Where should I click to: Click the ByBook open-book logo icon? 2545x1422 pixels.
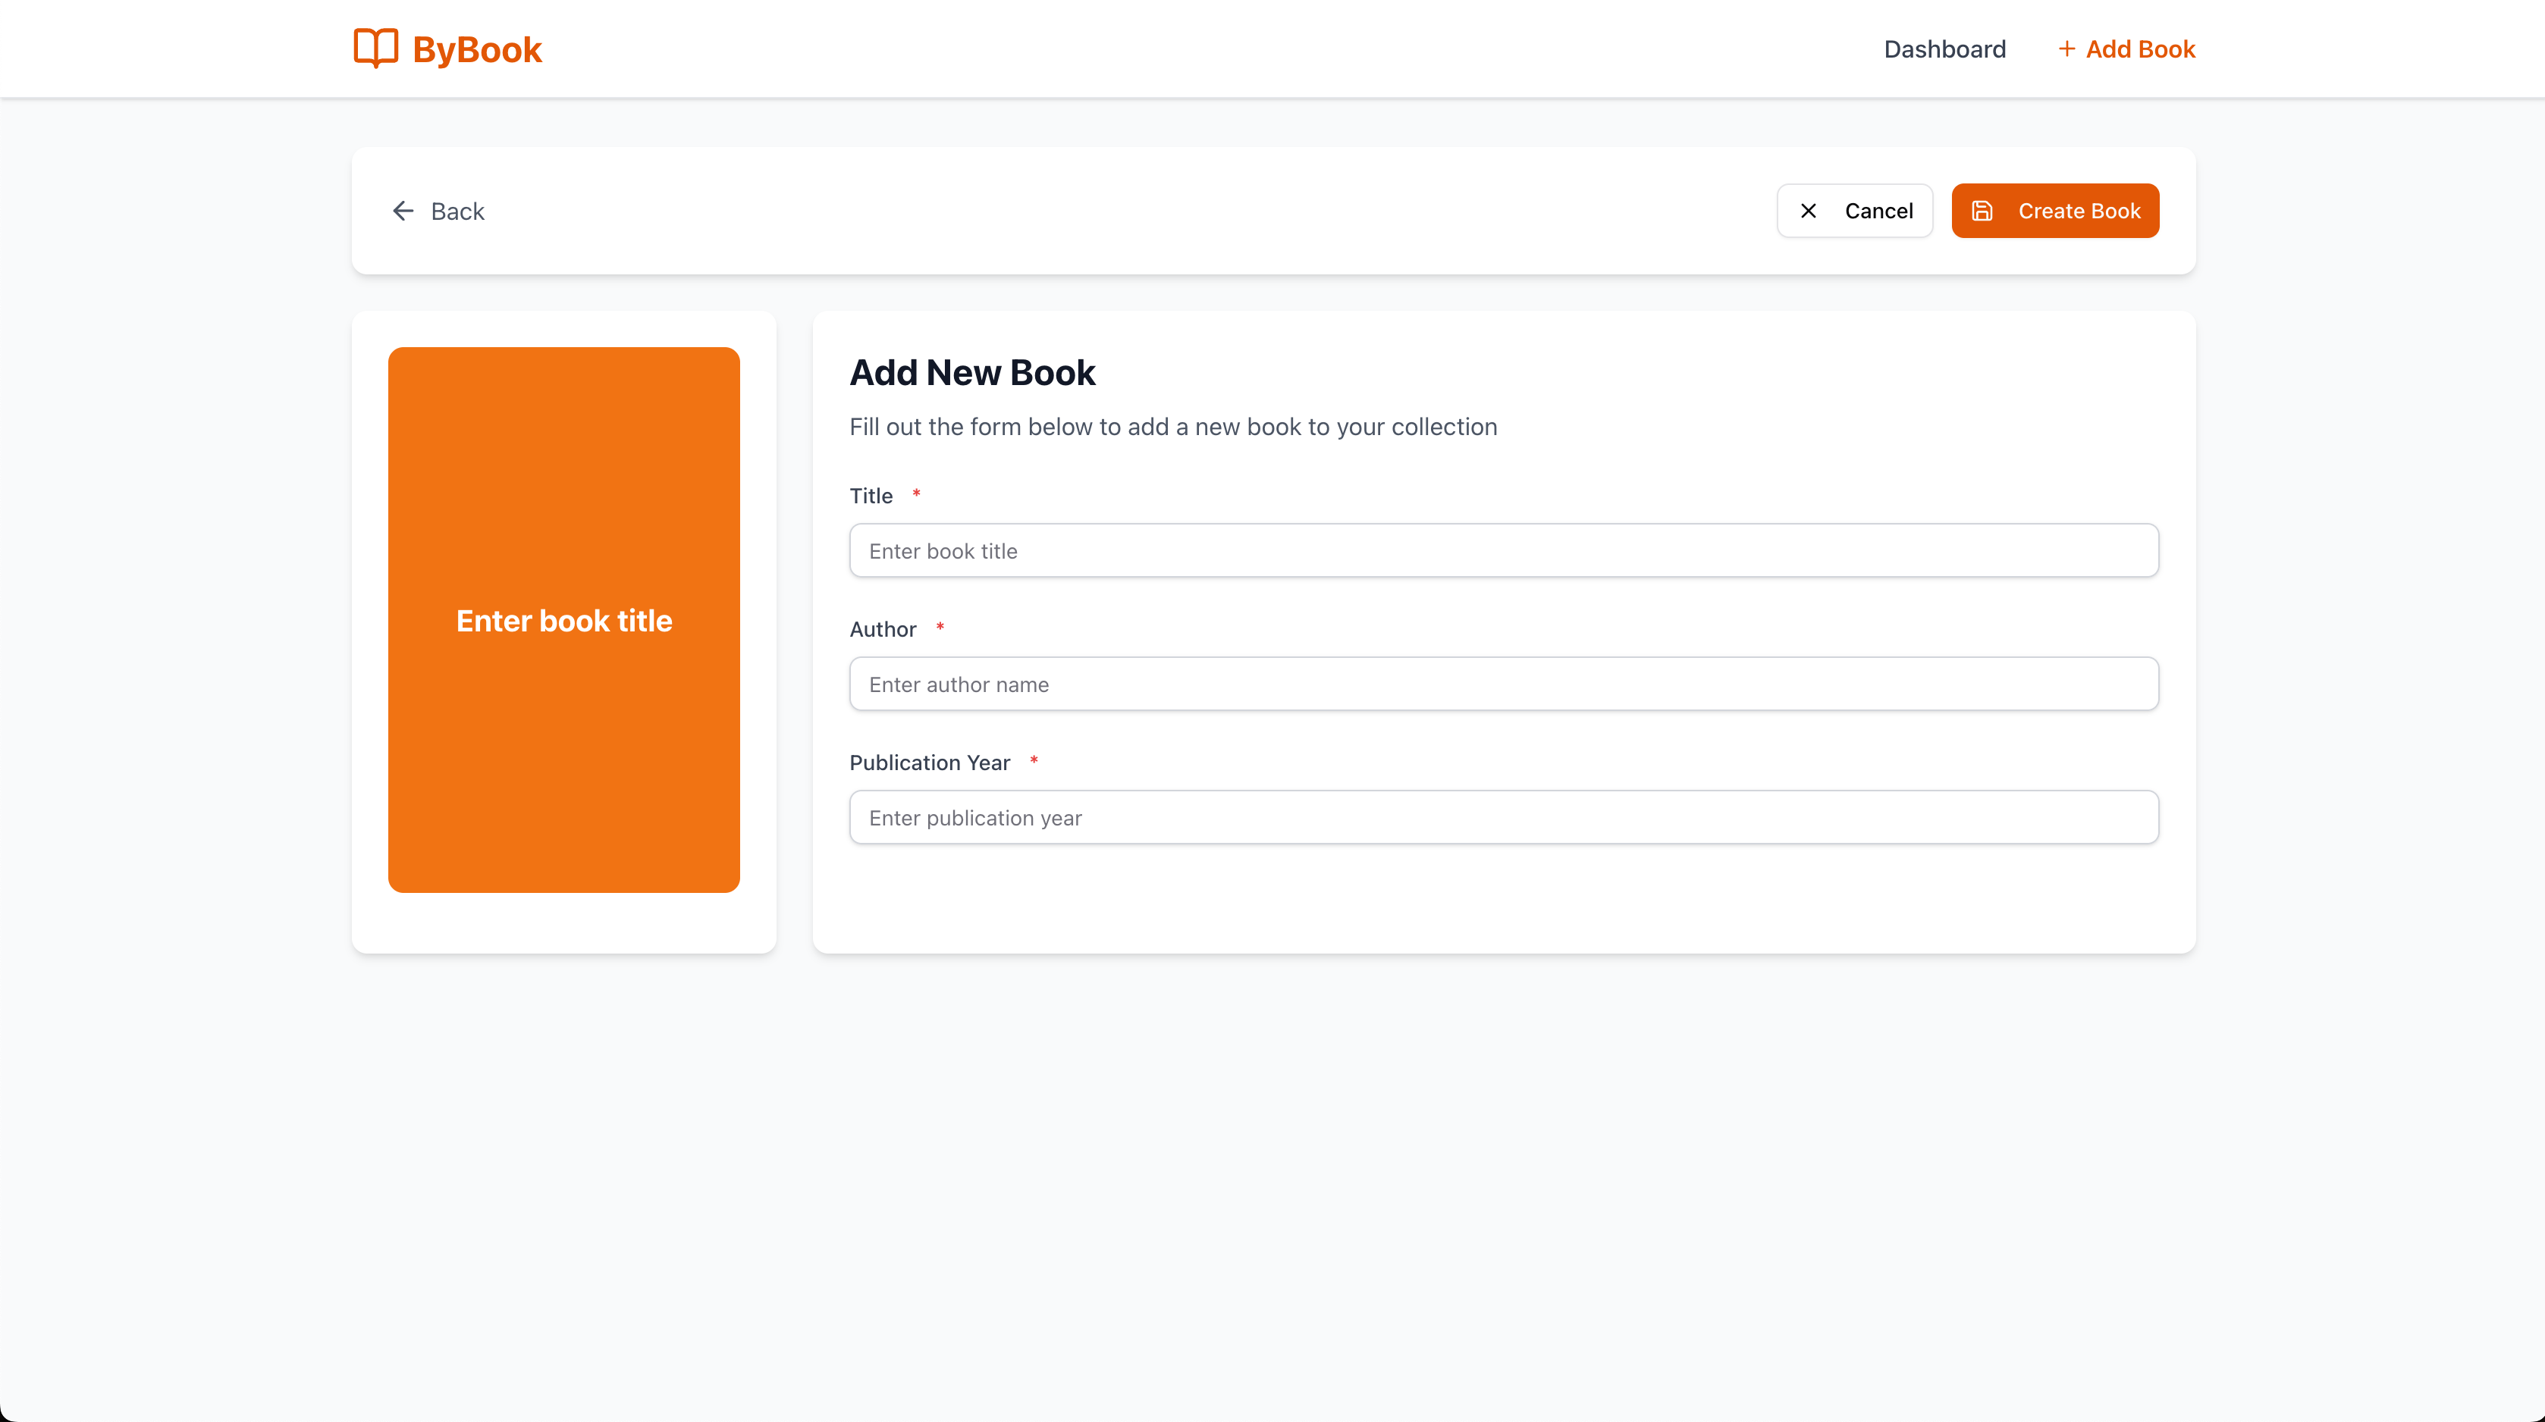(x=375, y=49)
